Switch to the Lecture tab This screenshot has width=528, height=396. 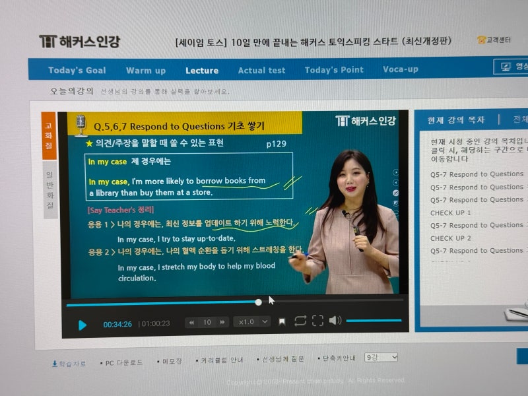pyautogui.click(x=202, y=71)
